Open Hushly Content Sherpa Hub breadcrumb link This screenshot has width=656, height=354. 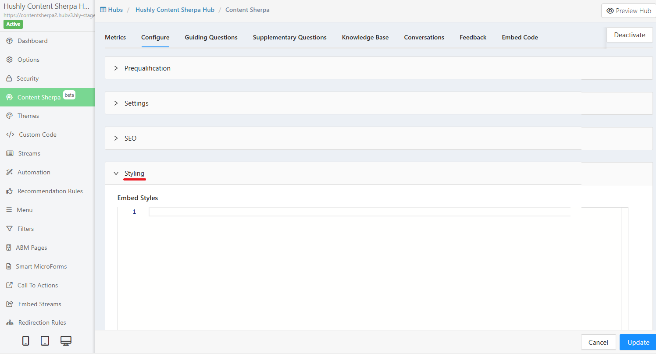pos(175,10)
